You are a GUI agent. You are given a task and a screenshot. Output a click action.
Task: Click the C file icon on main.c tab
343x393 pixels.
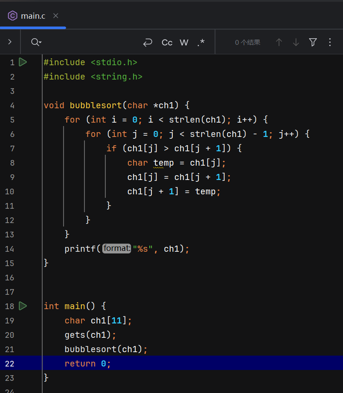13,16
